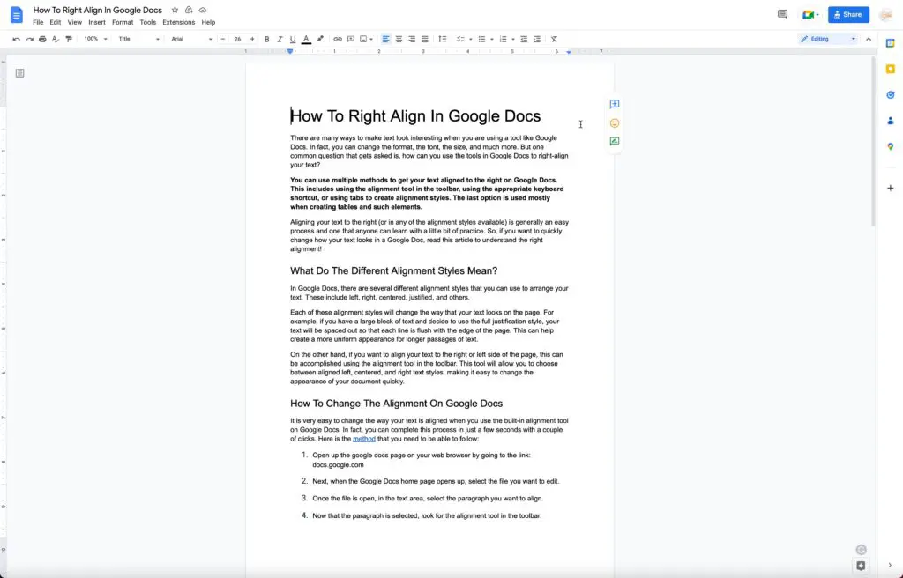Add comment from page margin icon

[615, 104]
